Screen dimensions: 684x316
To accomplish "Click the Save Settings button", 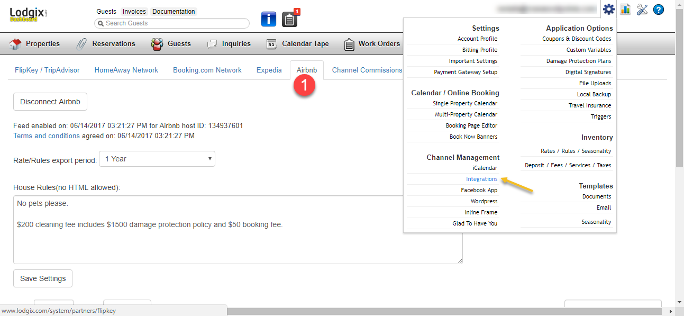I will coord(43,278).
